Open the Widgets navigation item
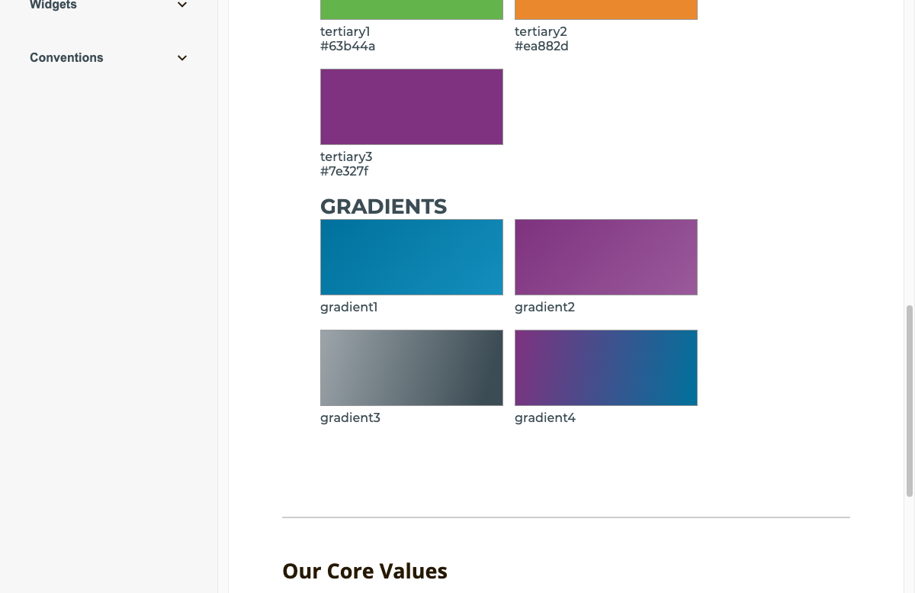915x593 pixels. coord(53,5)
